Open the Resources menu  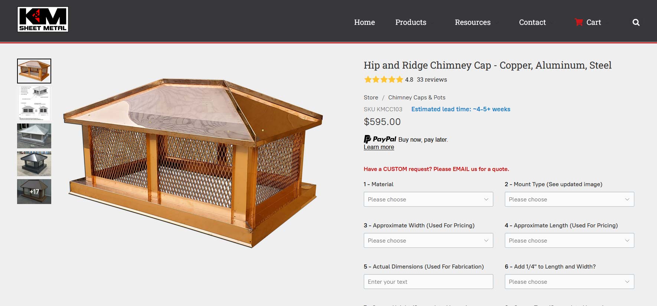pos(472,22)
